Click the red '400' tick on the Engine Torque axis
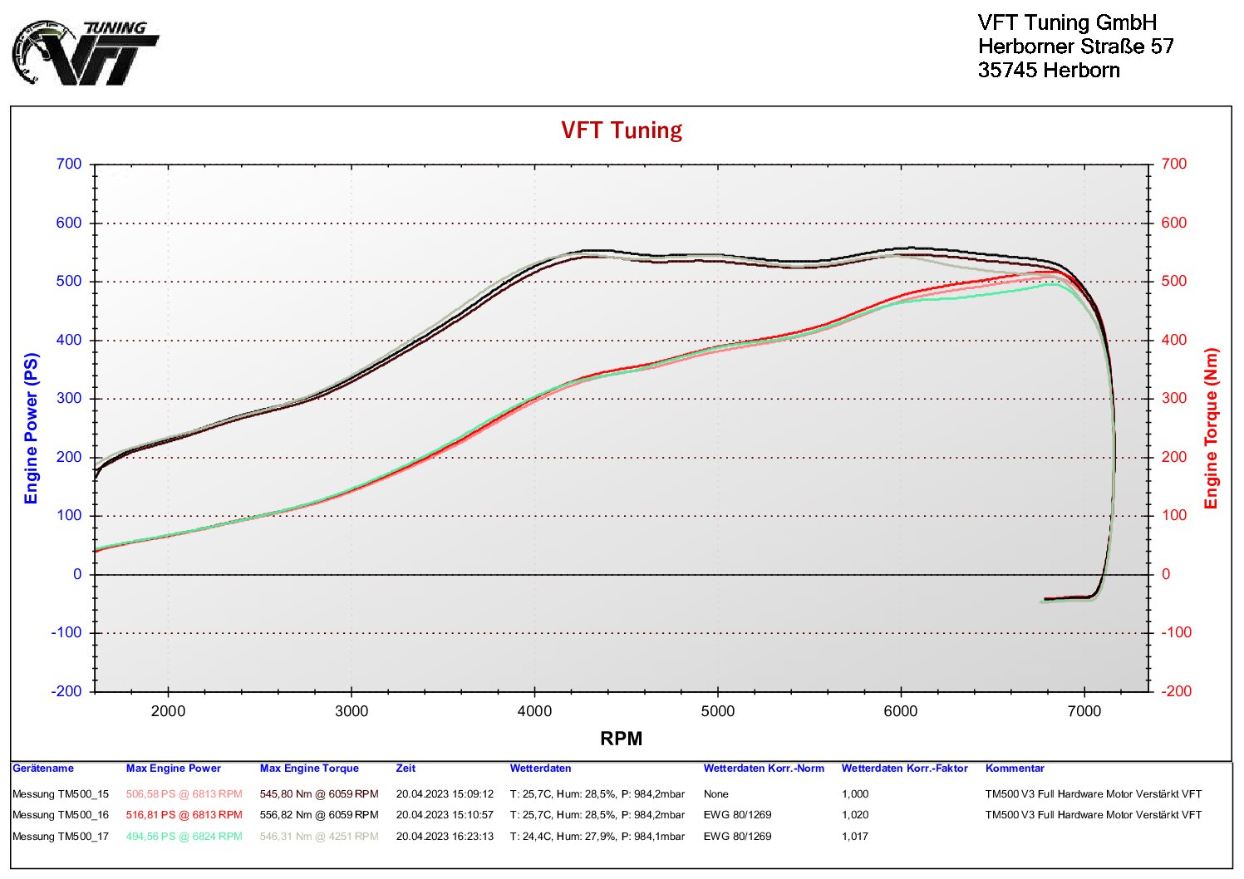Image resolution: width=1244 pixels, height=879 pixels. [x=1174, y=340]
